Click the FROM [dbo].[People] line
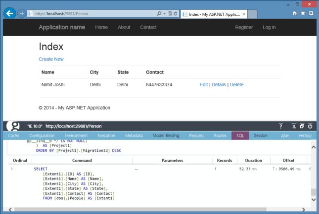 coord(79,198)
